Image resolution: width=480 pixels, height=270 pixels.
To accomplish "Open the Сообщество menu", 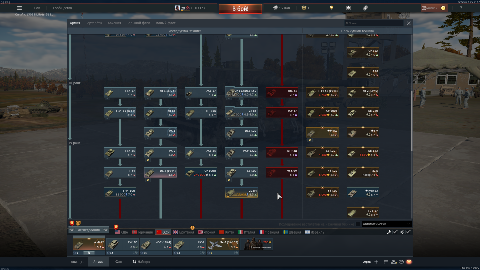I will click(x=62, y=8).
